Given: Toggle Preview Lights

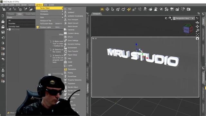Looking at the screenshot, I should pos(49,27).
